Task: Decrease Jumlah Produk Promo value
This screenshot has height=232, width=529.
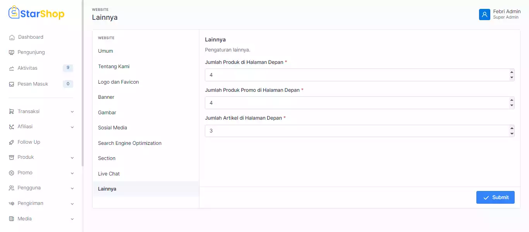Action: (512, 105)
